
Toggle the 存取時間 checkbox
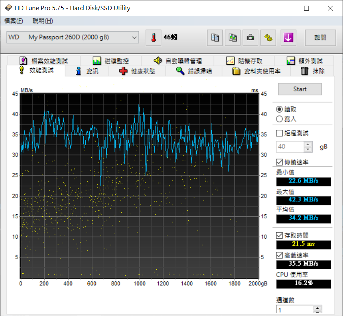279,235
